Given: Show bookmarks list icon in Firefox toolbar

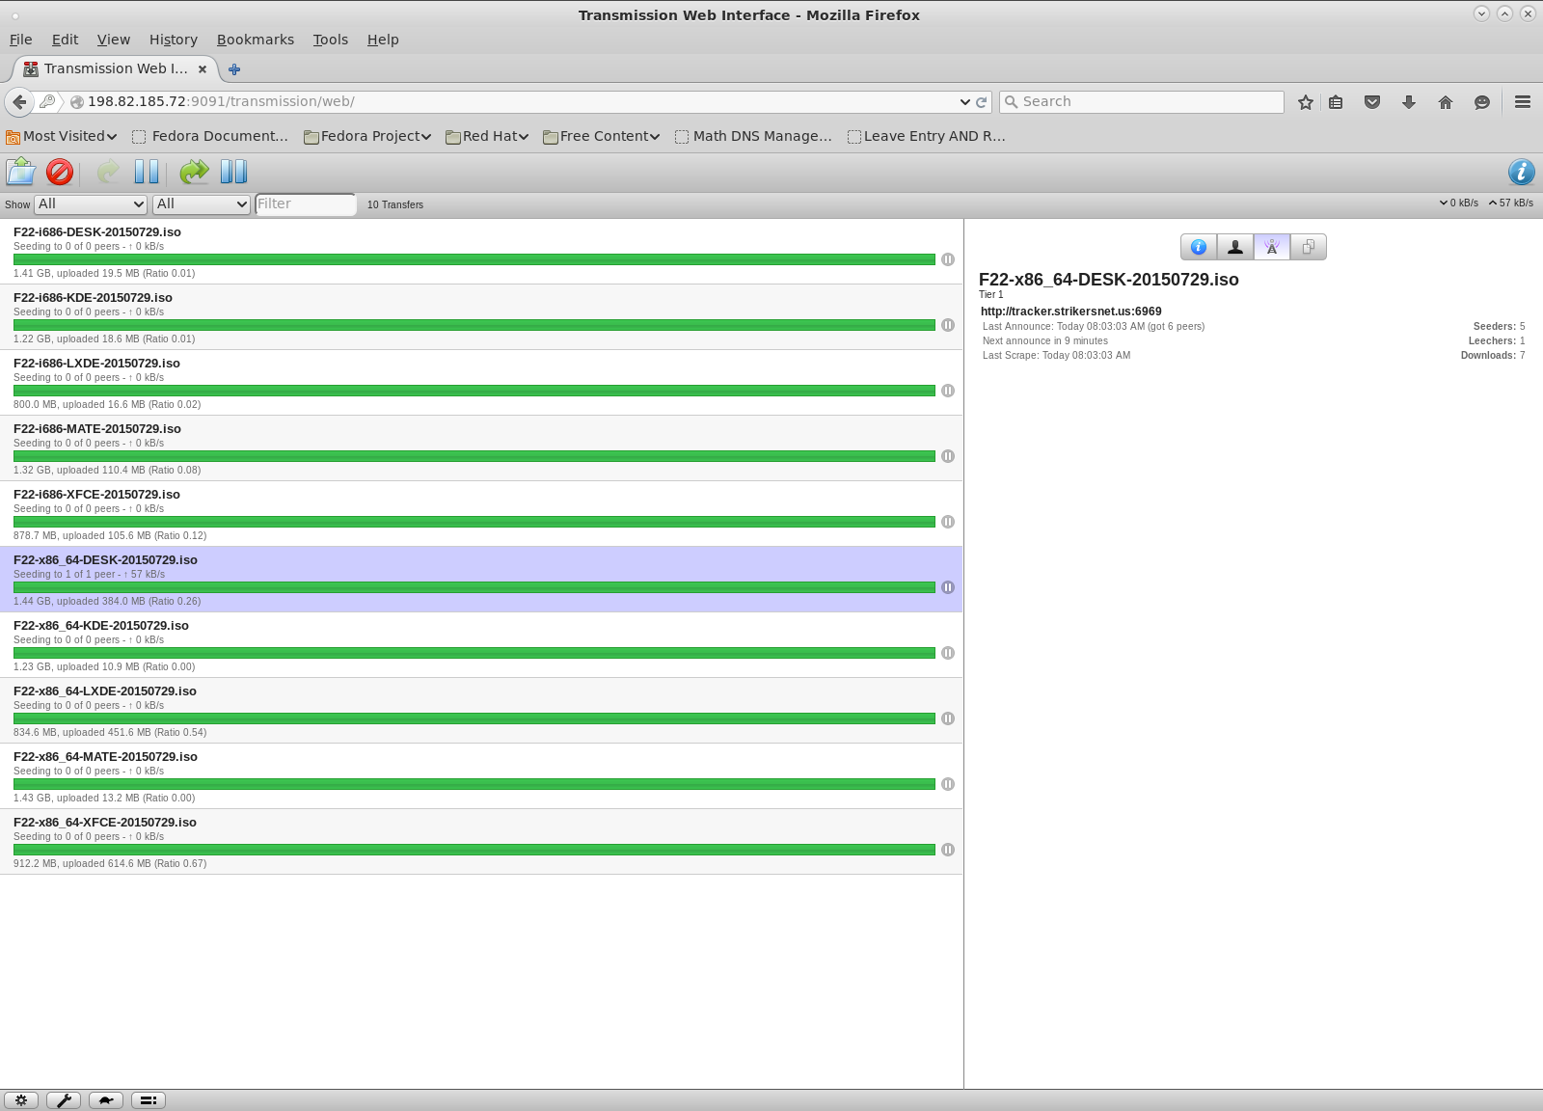Looking at the screenshot, I should click(x=1336, y=102).
